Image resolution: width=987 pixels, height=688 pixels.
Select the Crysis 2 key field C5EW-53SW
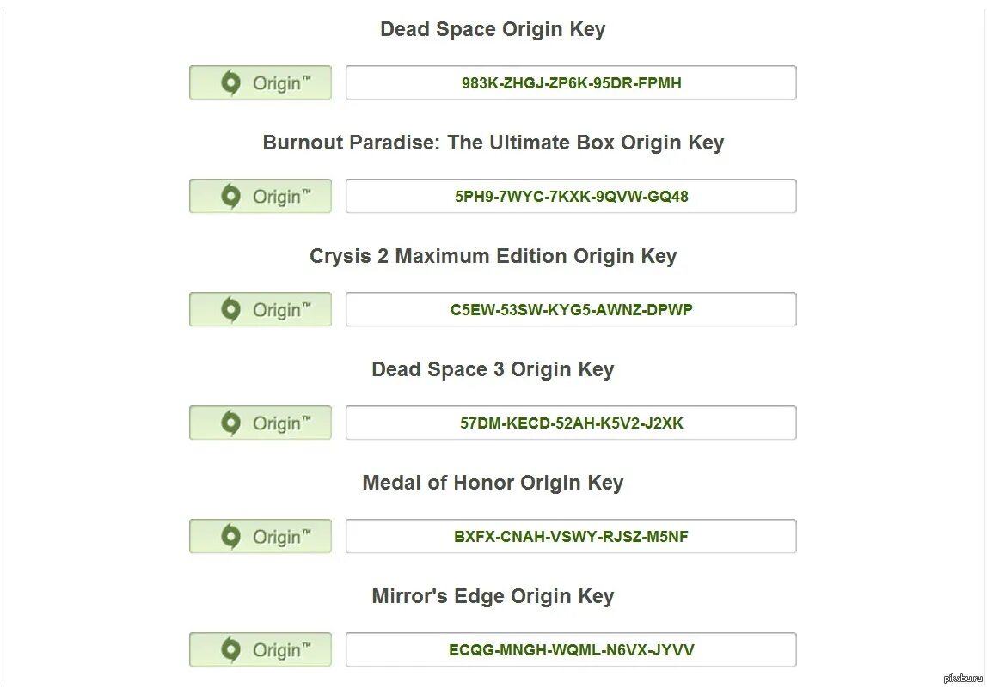571,309
